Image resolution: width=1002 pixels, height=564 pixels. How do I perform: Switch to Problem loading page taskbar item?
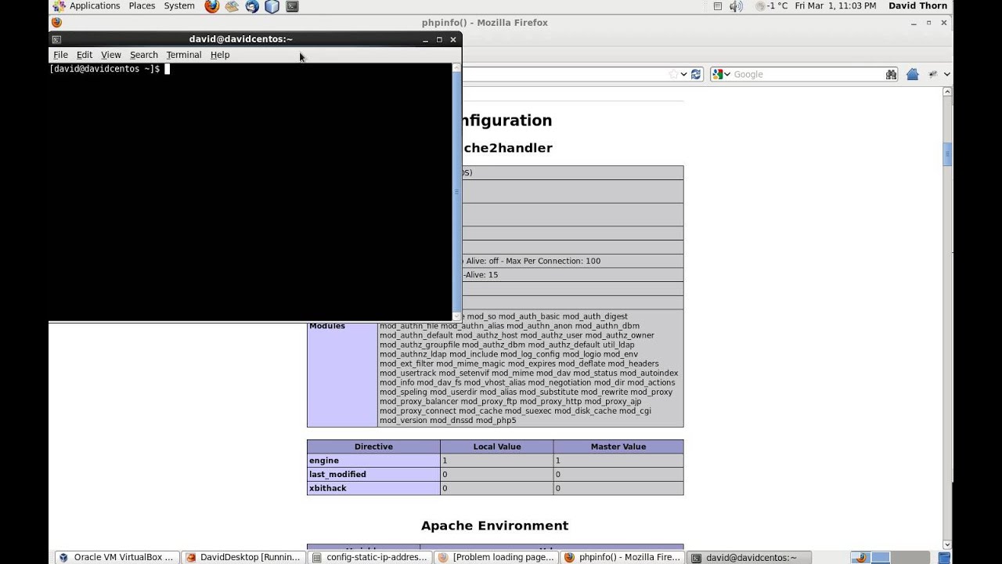pos(497,557)
